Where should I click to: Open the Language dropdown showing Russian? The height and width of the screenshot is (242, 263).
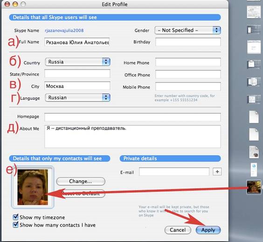tap(77, 98)
